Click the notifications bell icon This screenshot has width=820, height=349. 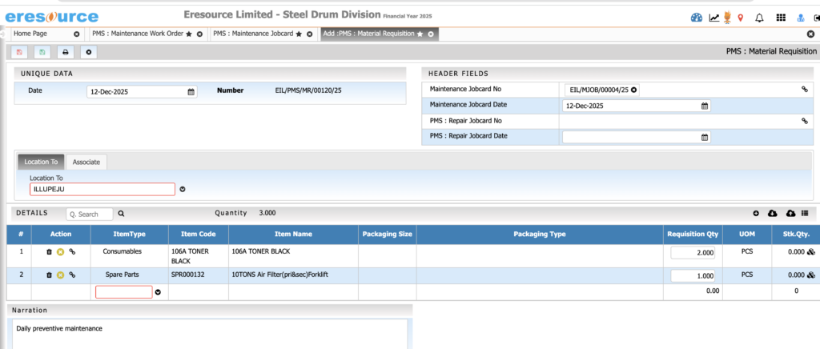tap(759, 18)
